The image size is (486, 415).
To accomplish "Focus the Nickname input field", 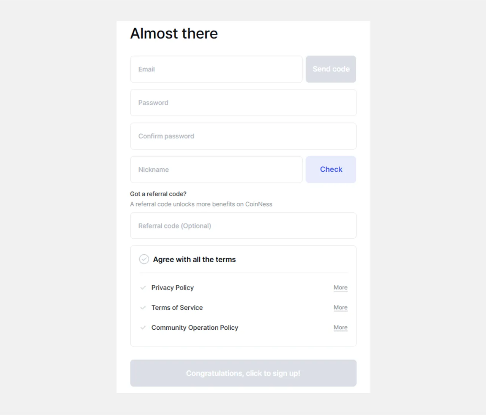I will click(216, 169).
